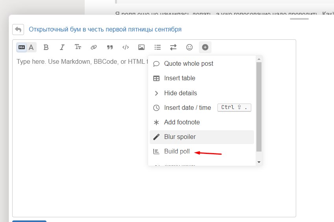Screen dimensions: 334x222
Task: Toggle text direction arrows
Action: [x=173, y=47]
